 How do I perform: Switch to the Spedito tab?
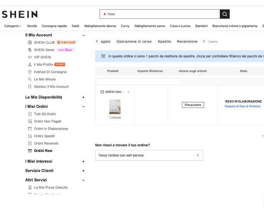(x=164, y=41)
